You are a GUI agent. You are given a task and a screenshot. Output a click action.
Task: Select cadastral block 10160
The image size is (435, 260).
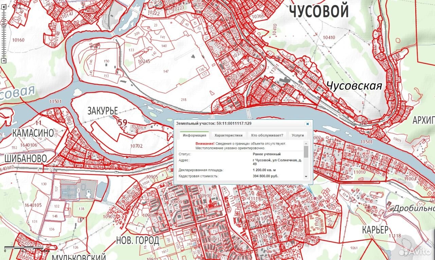click(18, 40)
